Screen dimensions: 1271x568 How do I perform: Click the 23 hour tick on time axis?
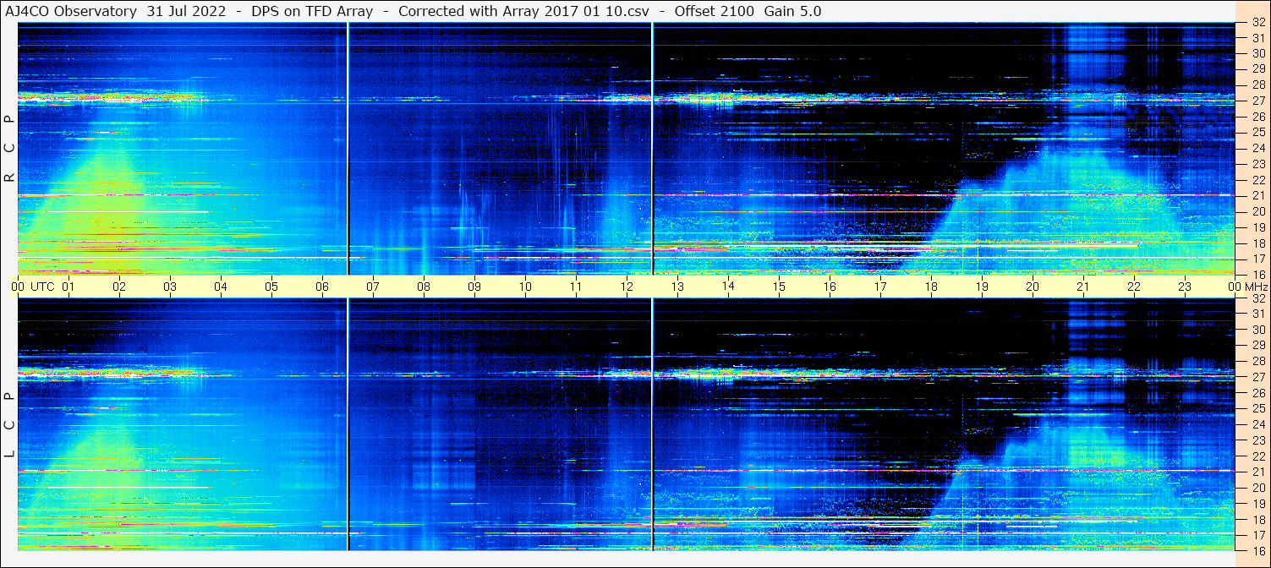click(x=1185, y=287)
